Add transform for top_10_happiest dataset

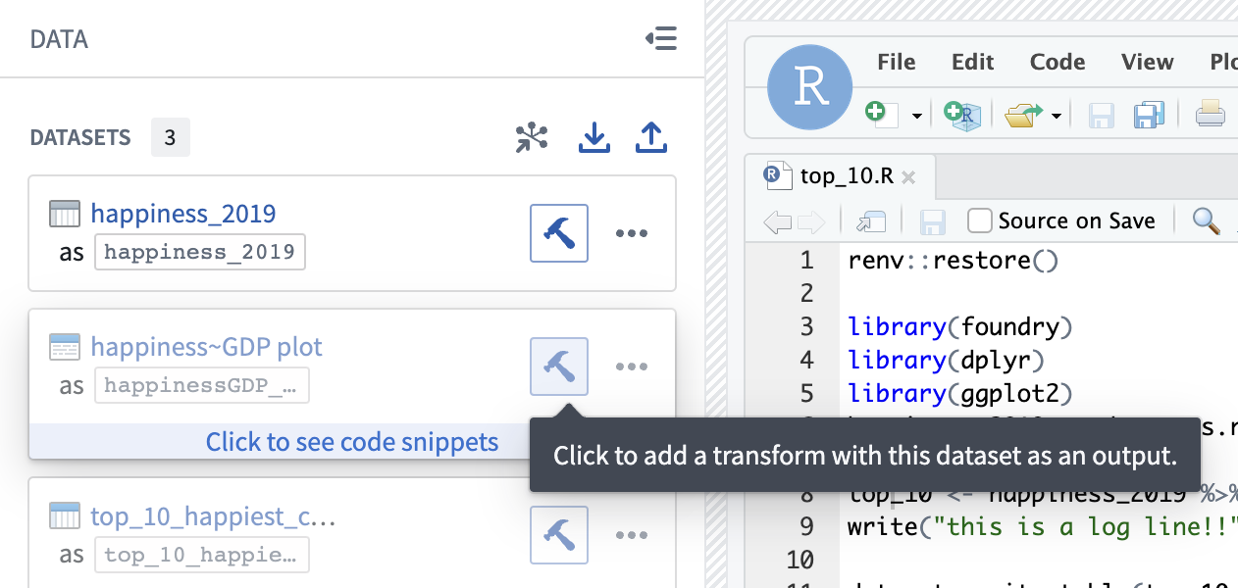(559, 535)
